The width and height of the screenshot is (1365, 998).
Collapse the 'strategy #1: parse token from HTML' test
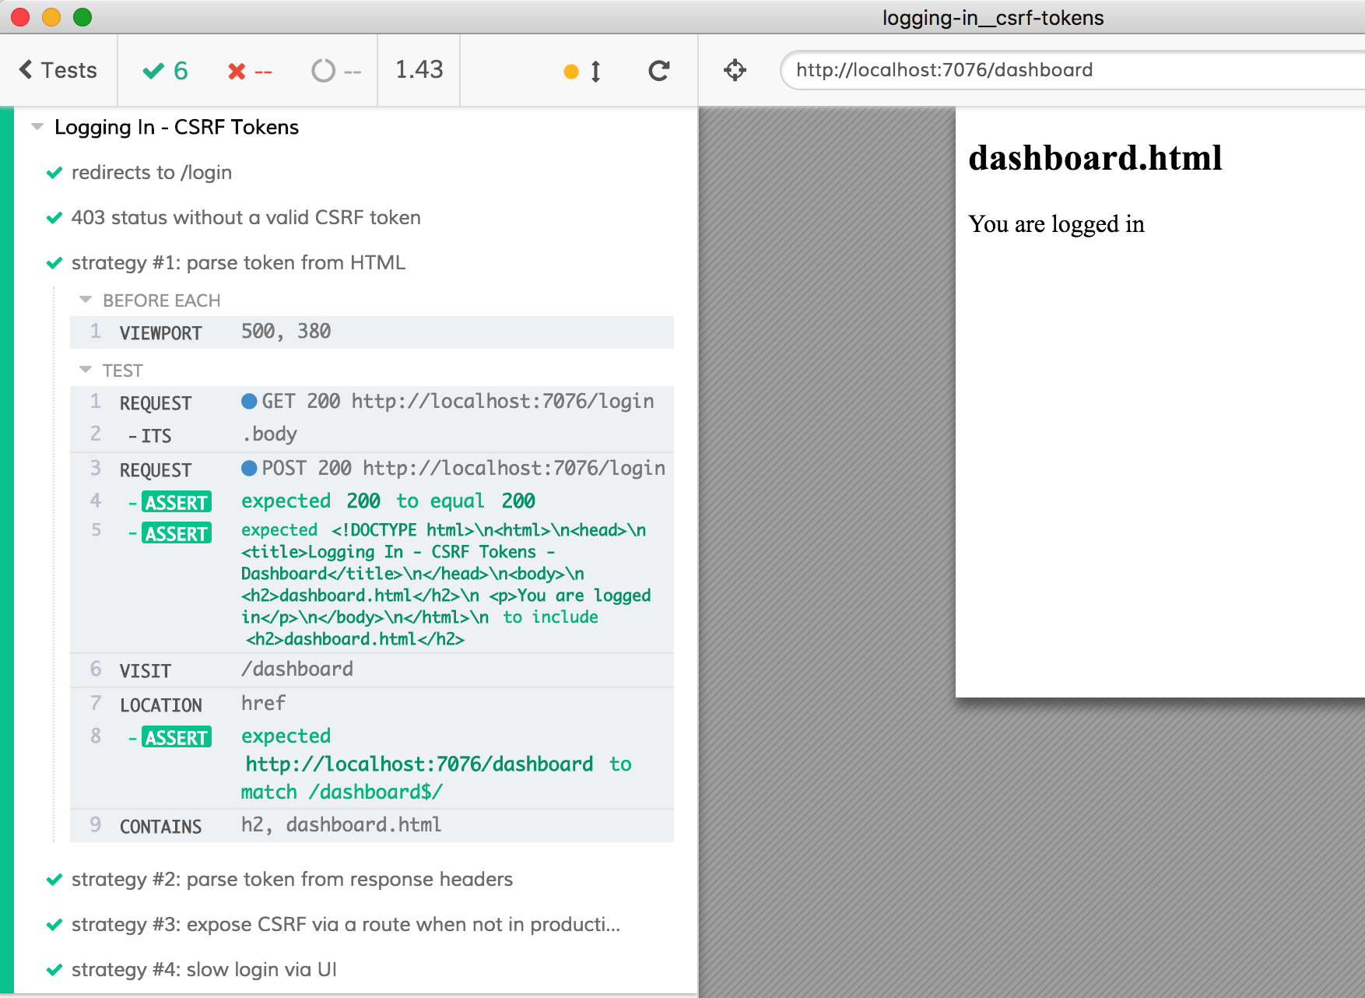click(238, 262)
